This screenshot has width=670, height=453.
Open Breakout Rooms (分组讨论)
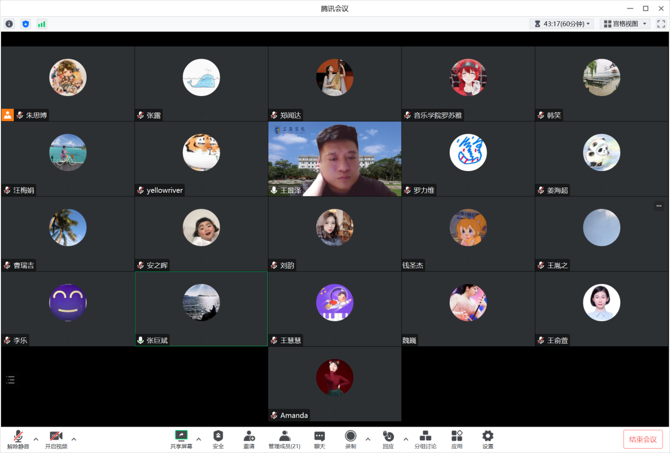425,439
